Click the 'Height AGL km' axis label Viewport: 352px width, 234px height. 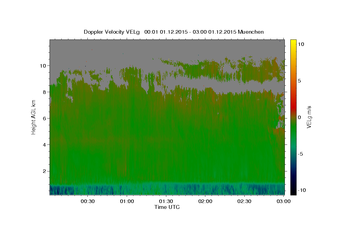pos(33,117)
